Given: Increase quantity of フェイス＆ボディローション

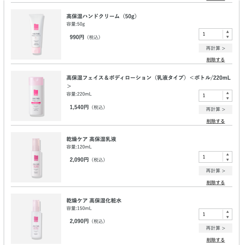Looking at the screenshot, I should pos(227,93).
